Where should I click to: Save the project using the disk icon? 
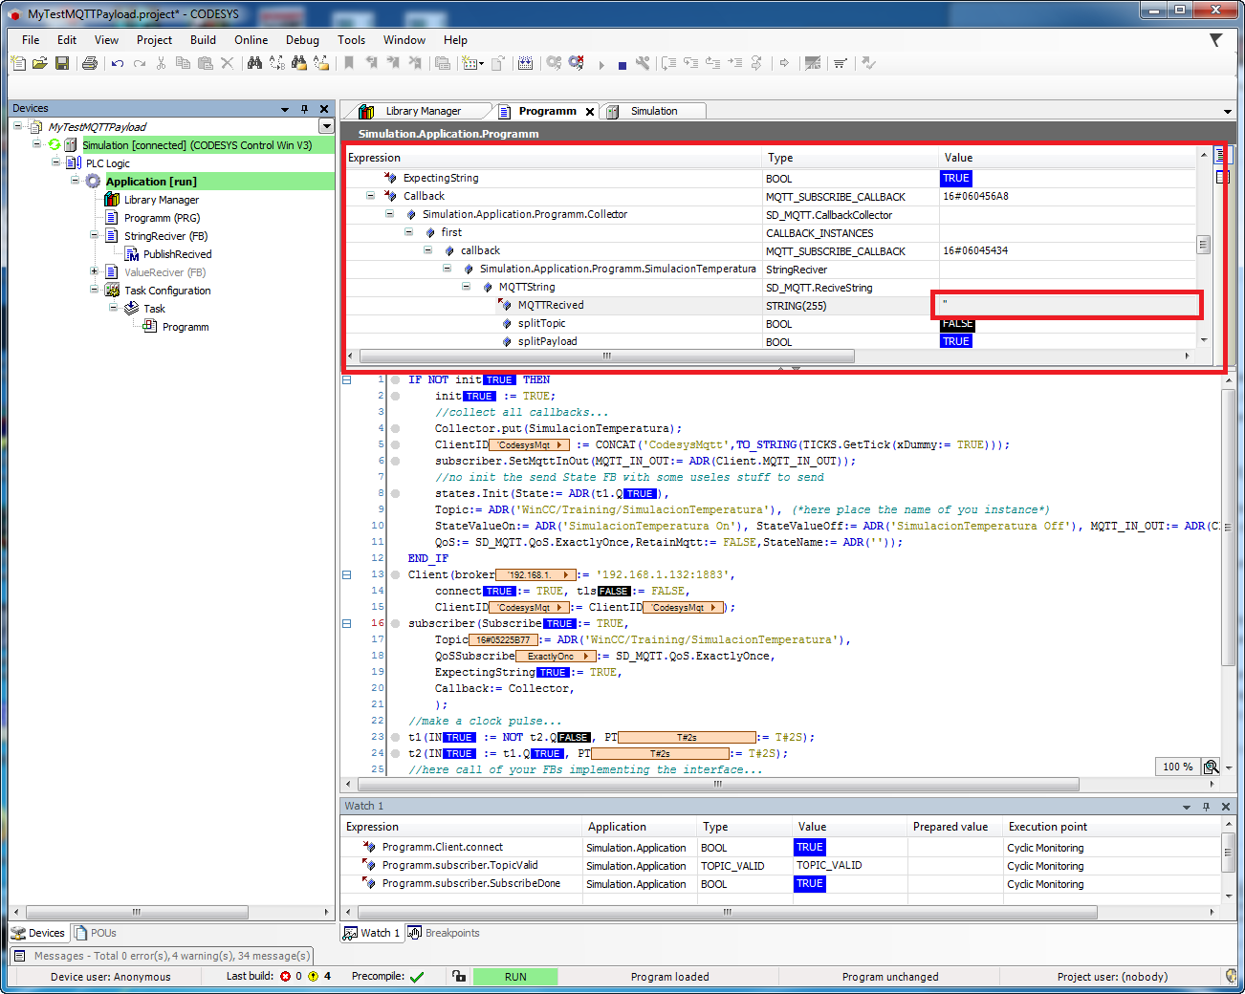click(62, 64)
